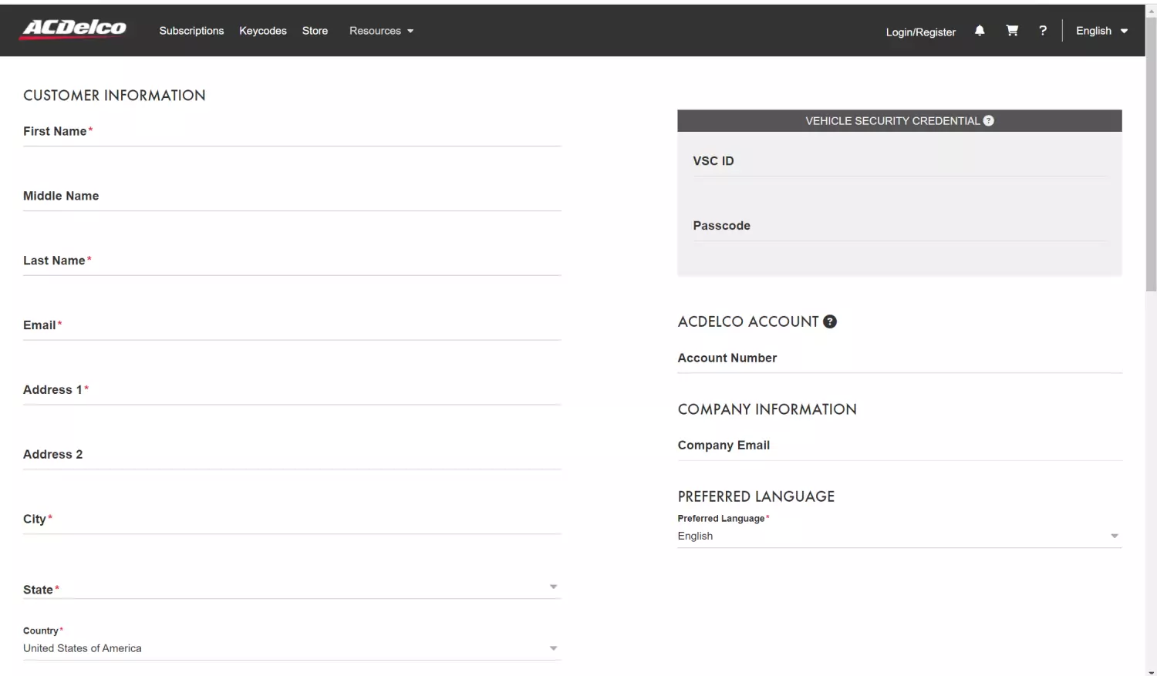Open Login/Register link

tap(920, 32)
